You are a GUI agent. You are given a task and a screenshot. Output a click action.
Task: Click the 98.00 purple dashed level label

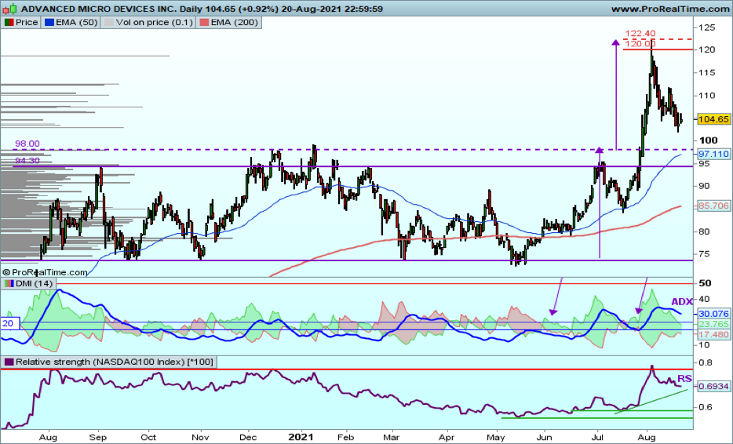[x=27, y=144]
